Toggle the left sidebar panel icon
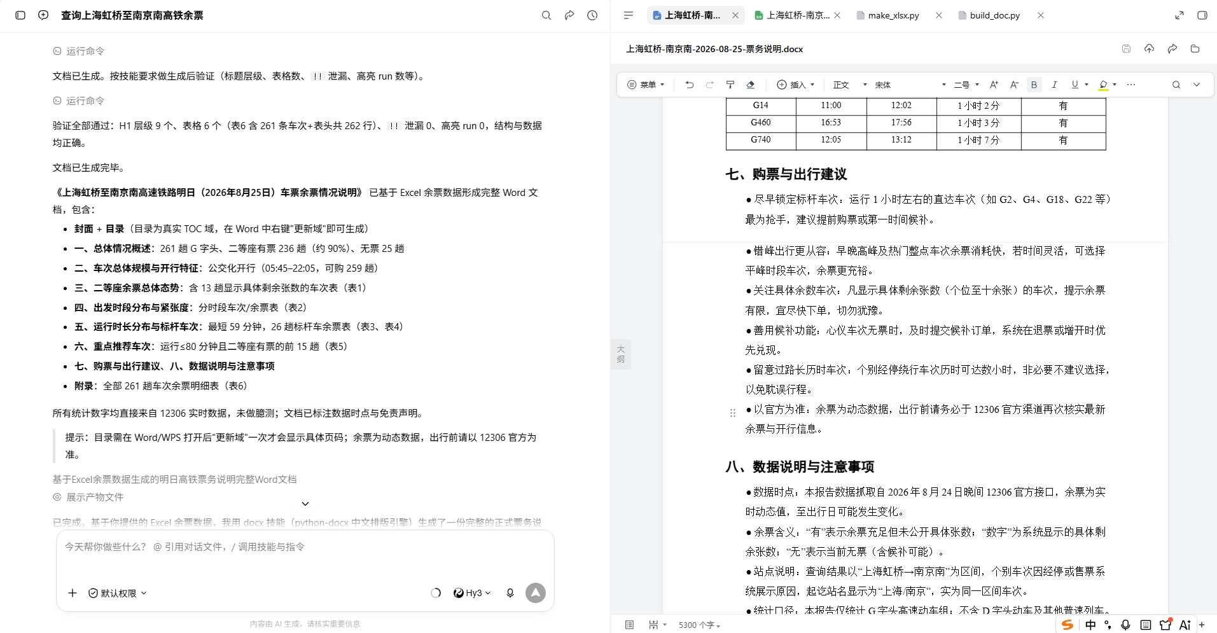 pos(20,15)
